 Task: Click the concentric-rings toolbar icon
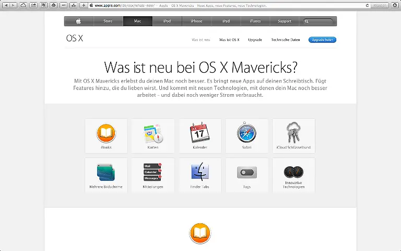pos(53,5)
